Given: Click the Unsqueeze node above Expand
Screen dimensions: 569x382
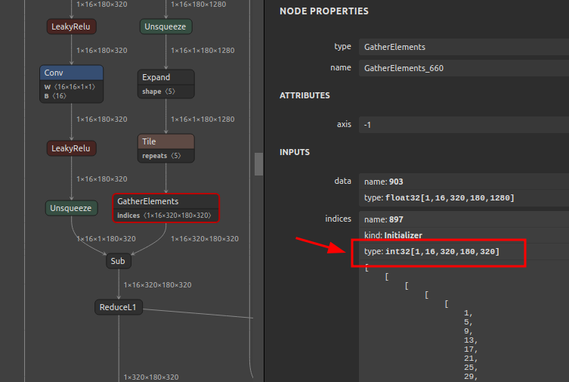Looking at the screenshot, I should point(166,26).
